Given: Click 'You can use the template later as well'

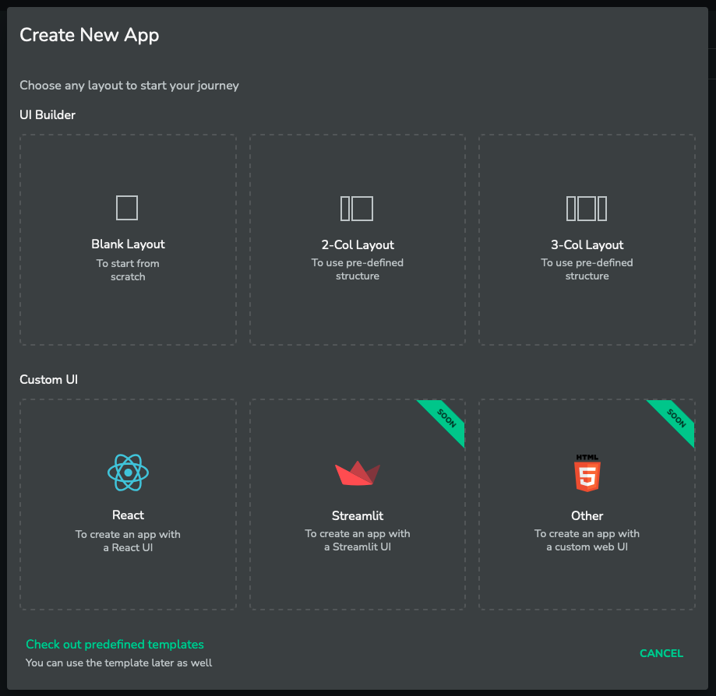Looking at the screenshot, I should pyautogui.click(x=118, y=663).
